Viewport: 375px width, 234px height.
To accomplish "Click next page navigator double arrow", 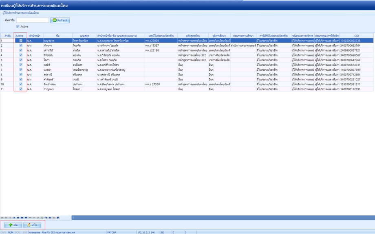I will [18, 218].
